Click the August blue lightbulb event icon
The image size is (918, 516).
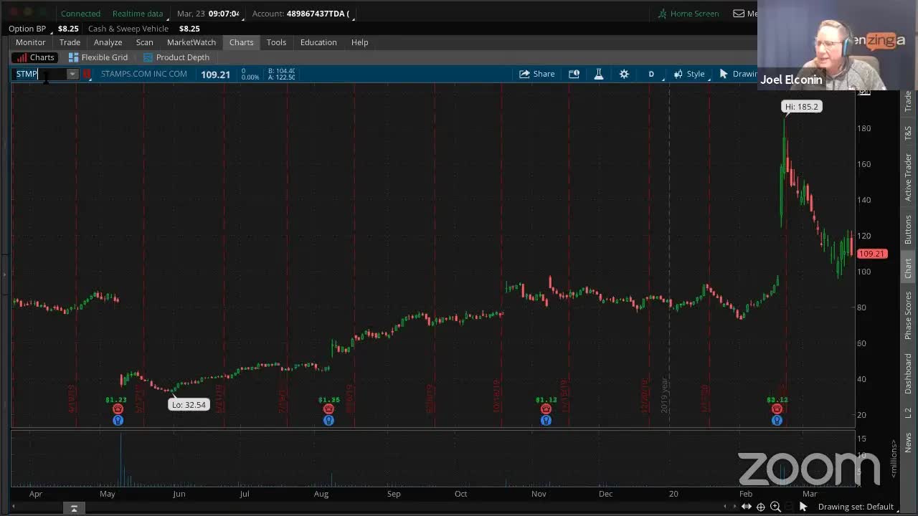[328, 421]
